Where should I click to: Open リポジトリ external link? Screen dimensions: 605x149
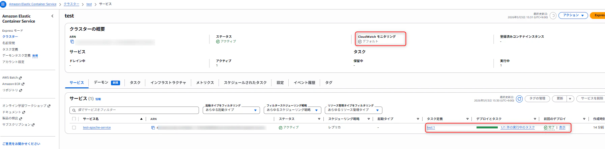pos(12,90)
